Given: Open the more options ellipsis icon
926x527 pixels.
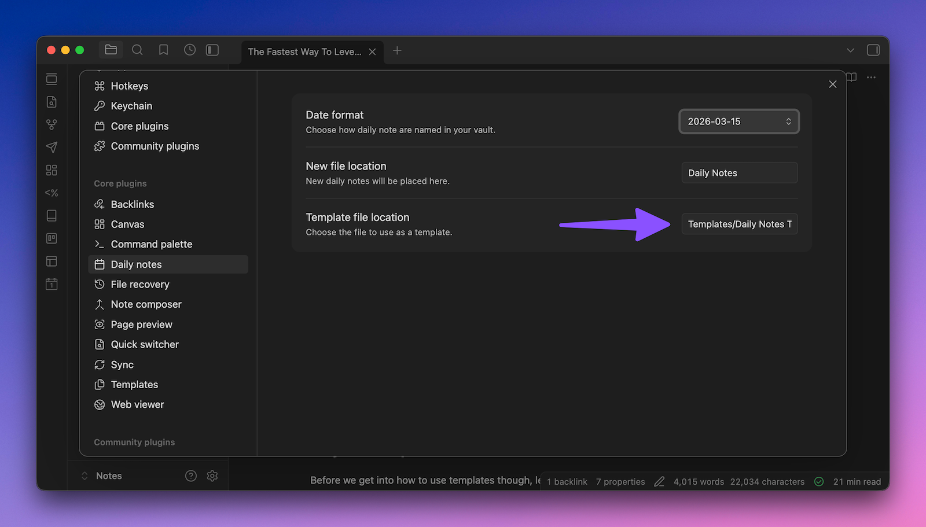Looking at the screenshot, I should coord(871,78).
